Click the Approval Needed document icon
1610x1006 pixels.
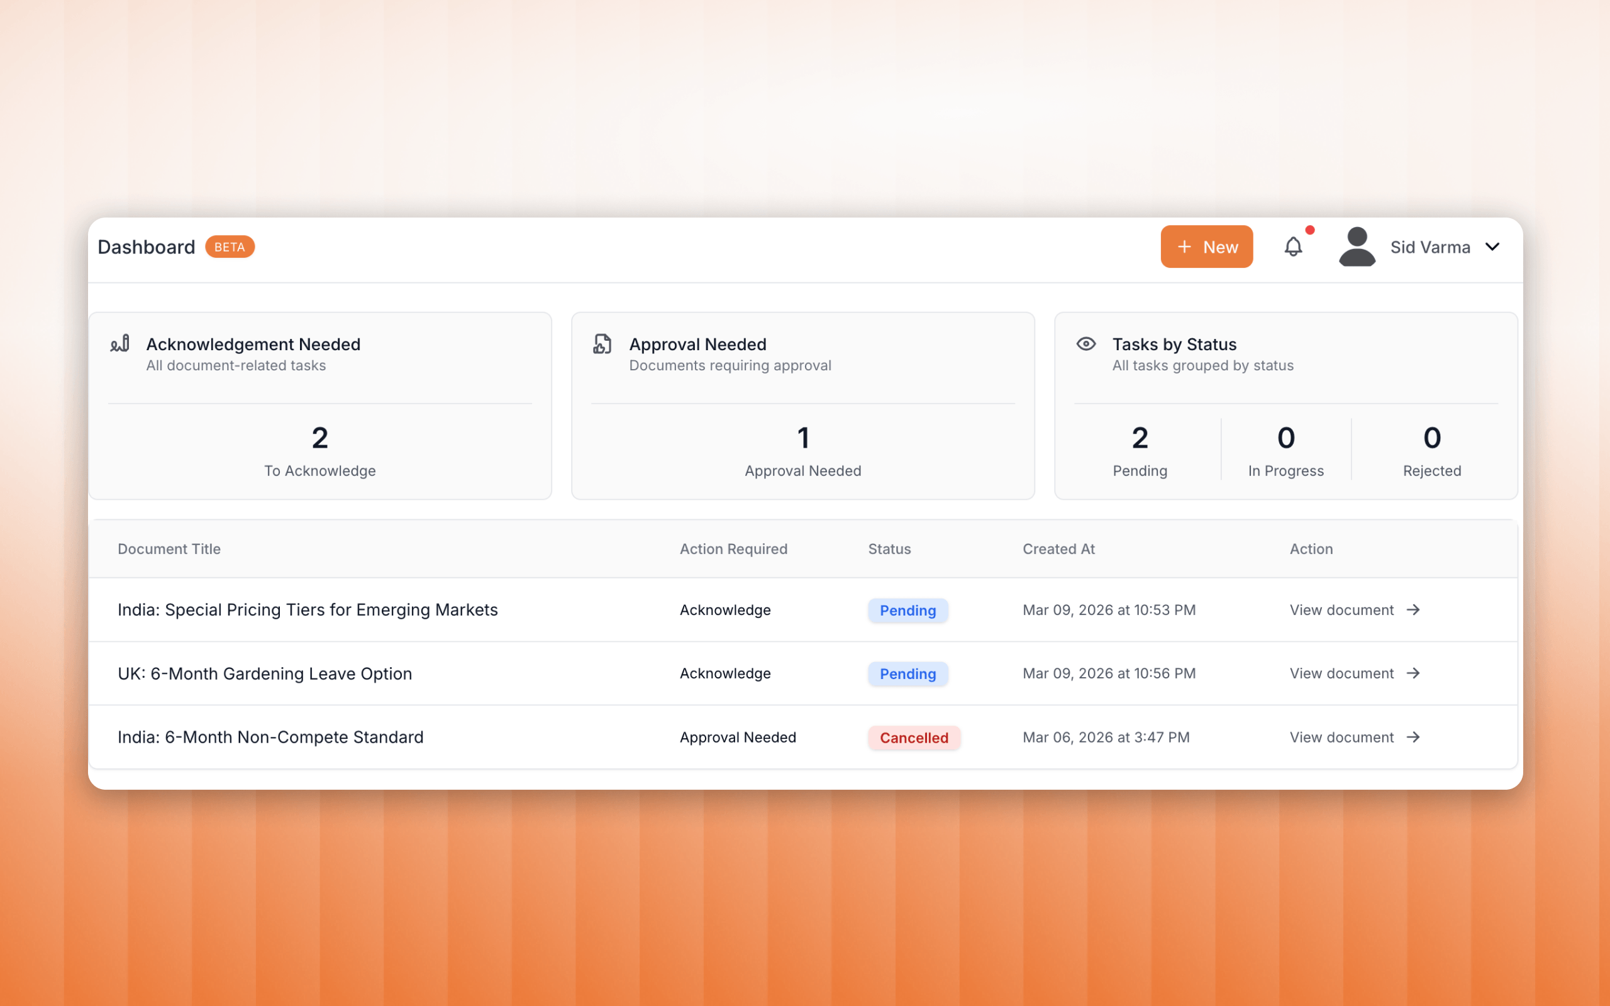pos(602,344)
